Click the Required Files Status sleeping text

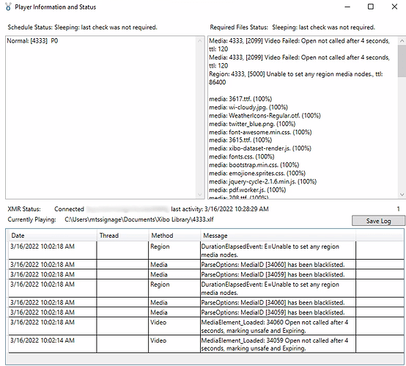tap(323, 27)
